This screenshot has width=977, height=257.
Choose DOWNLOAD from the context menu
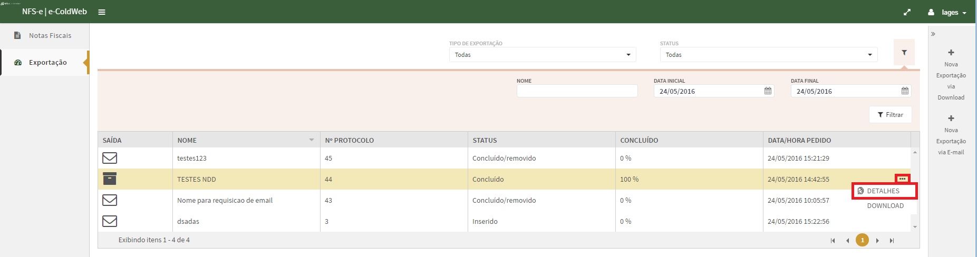(x=885, y=206)
